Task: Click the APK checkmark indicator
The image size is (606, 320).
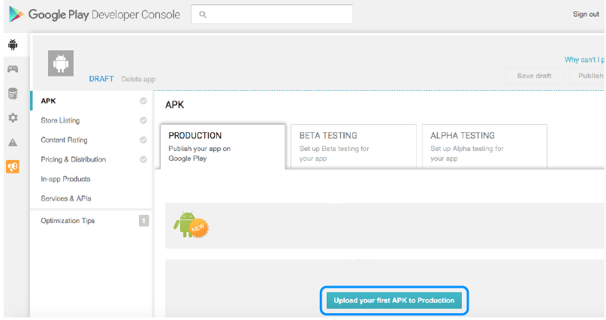Action: click(143, 101)
